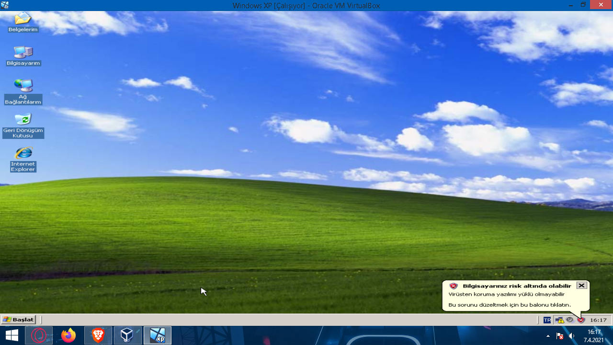
Task: Select the Internet Explorer desktop icon
Action: (23, 160)
